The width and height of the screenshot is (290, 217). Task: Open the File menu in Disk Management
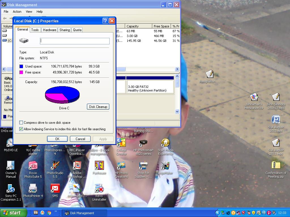[6, 12]
